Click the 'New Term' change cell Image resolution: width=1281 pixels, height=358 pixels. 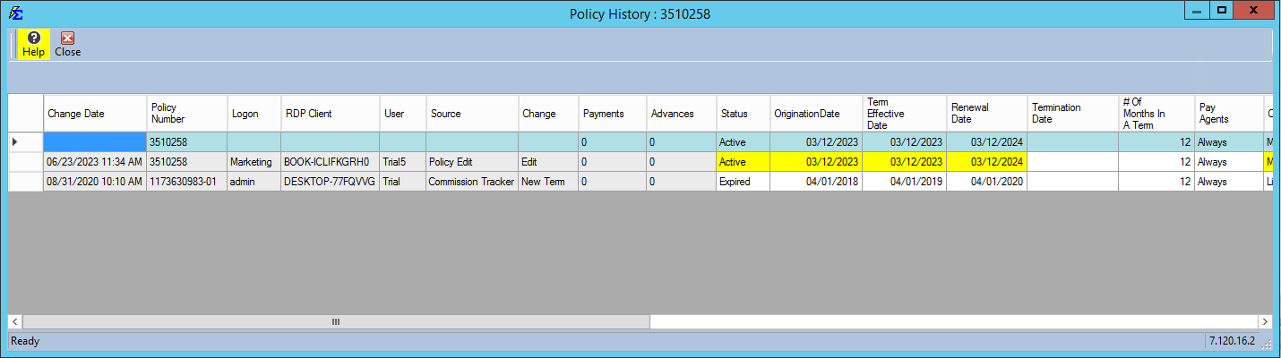click(x=548, y=181)
